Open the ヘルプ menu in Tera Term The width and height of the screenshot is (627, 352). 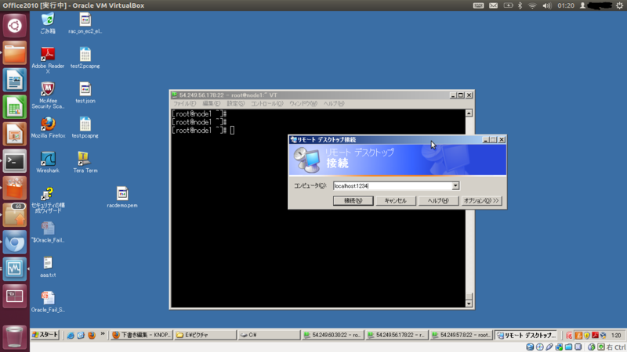[334, 104]
